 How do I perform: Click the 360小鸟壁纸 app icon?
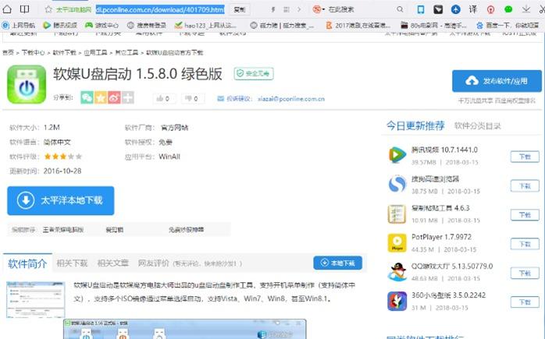[x=397, y=301]
